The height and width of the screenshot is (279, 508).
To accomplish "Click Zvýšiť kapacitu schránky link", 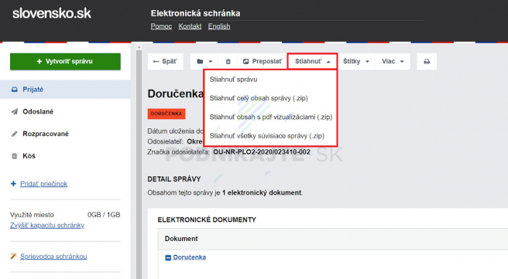I will pyautogui.click(x=47, y=225).
